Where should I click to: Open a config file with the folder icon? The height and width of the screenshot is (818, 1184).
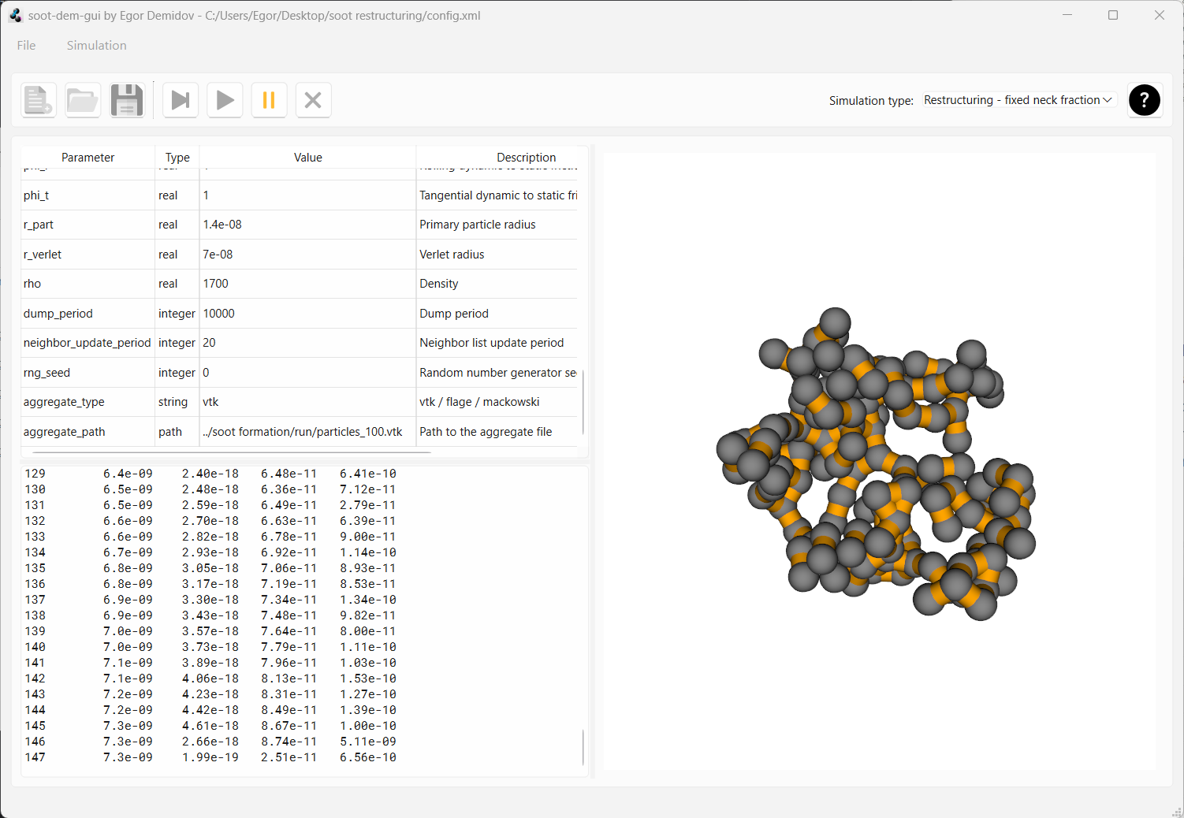pos(83,100)
